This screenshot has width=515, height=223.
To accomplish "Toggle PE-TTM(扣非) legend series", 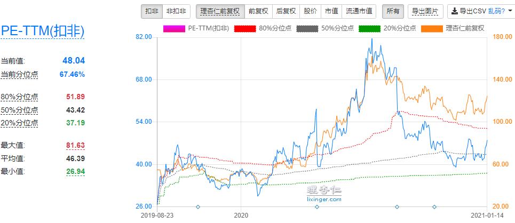I will tap(196, 28).
